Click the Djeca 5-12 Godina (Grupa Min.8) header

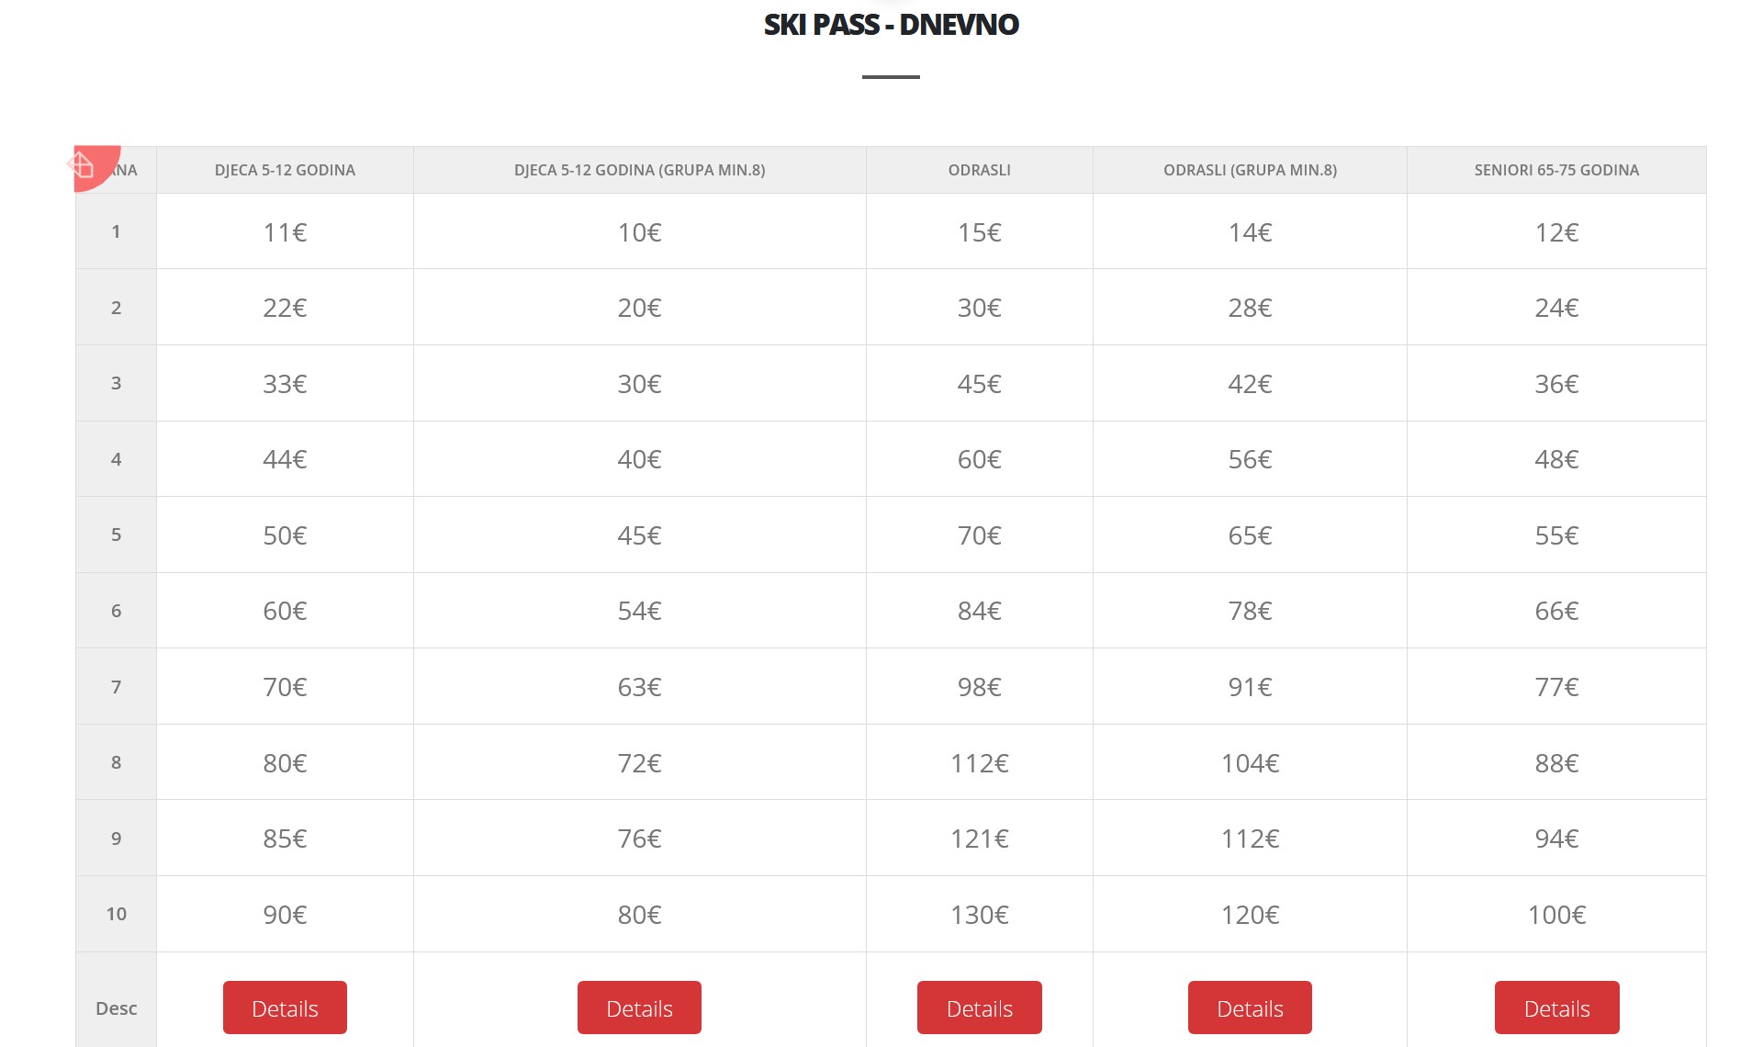[639, 170]
